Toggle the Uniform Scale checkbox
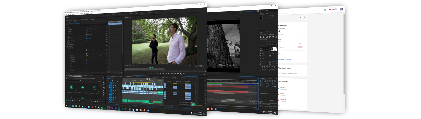The width and height of the screenshot is (421, 119). 86,34
